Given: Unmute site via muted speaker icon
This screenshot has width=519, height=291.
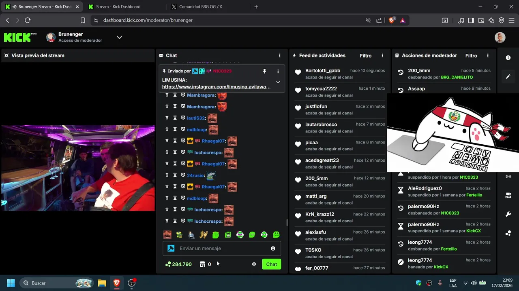Looking at the screenshot, I should (x=368, y=20).
